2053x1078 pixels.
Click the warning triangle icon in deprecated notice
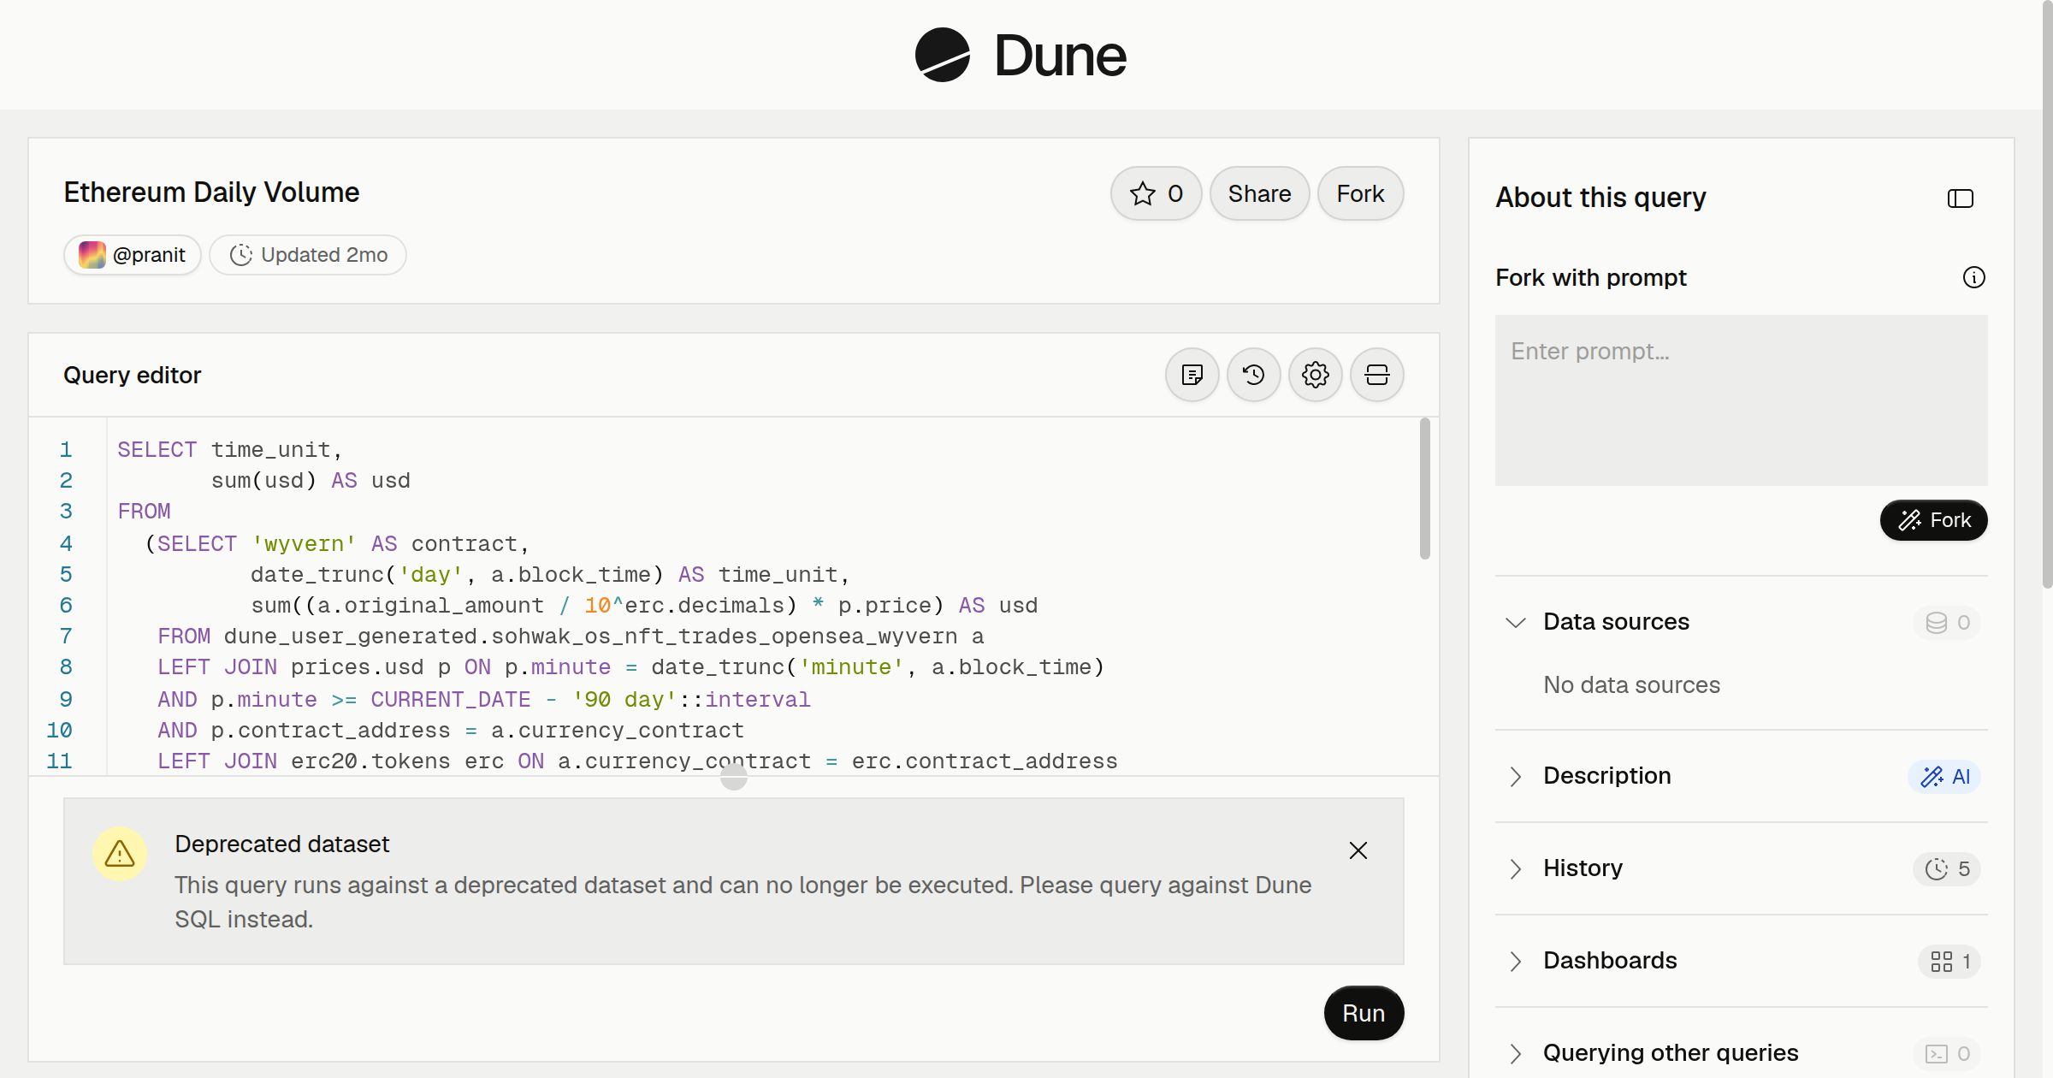coord(120,854)
